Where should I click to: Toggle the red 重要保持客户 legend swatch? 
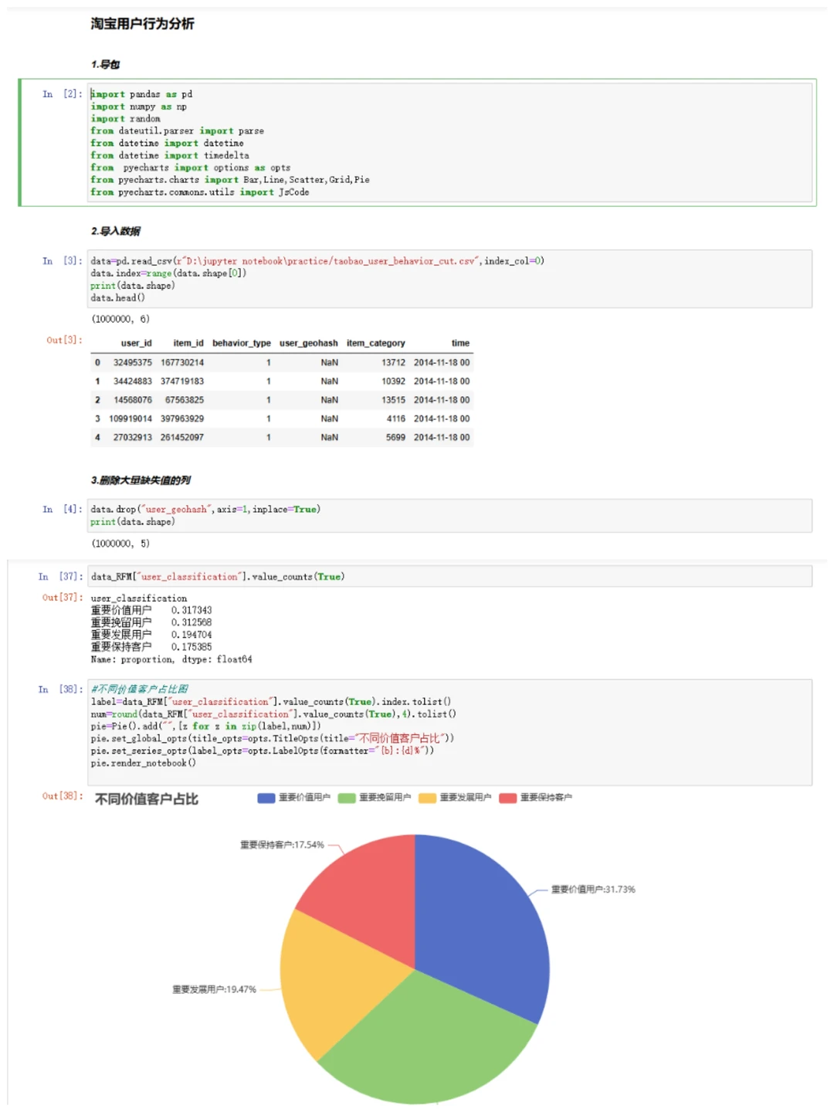tap(508, 798)
